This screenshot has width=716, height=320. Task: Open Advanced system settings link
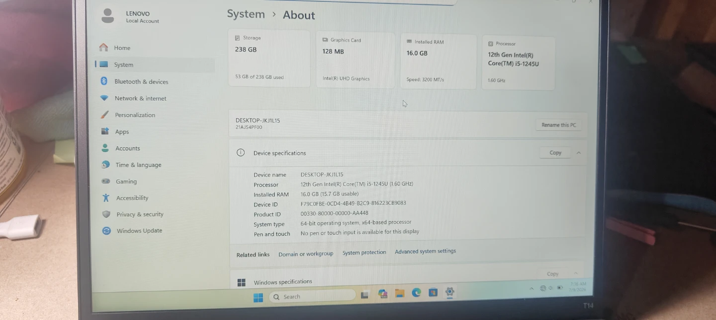point(425,251)
